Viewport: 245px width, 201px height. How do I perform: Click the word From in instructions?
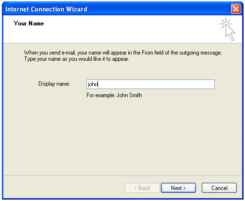147,53
